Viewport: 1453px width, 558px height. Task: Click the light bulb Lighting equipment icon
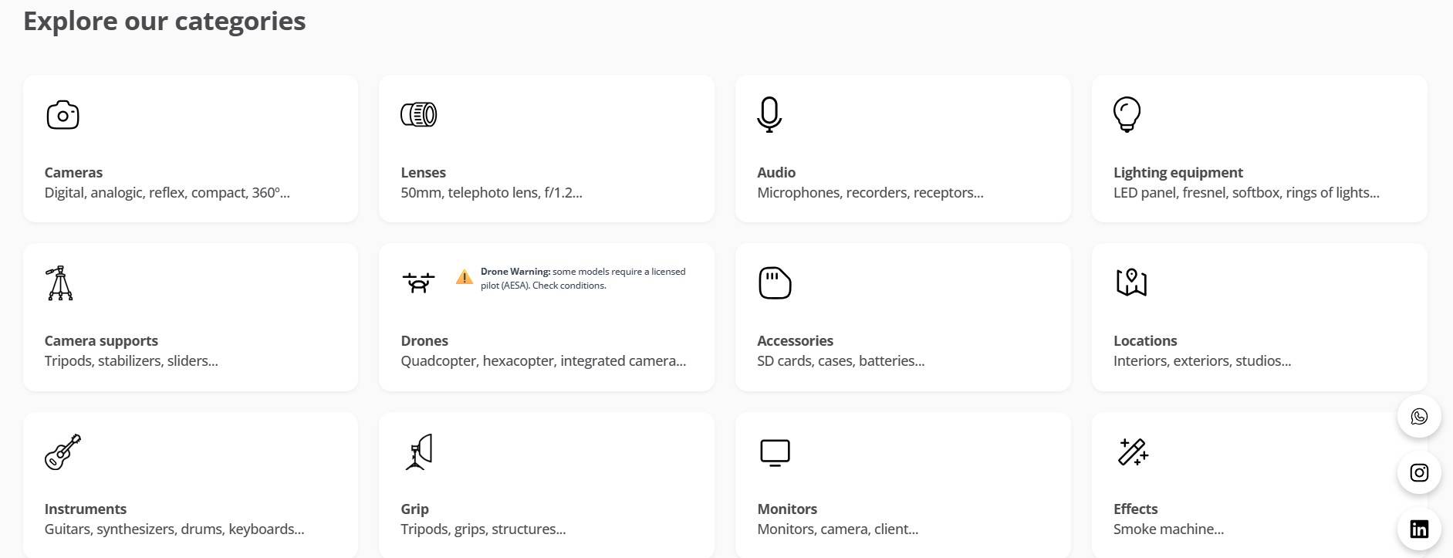coord(1127,114)
